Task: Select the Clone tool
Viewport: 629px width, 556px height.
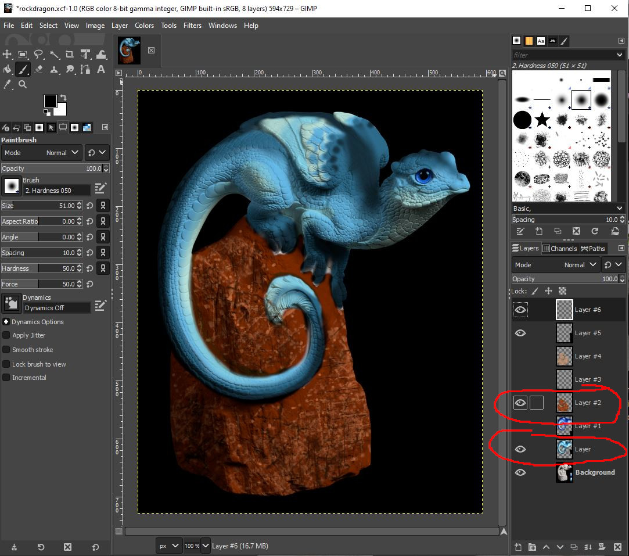Action: [54, 69]
